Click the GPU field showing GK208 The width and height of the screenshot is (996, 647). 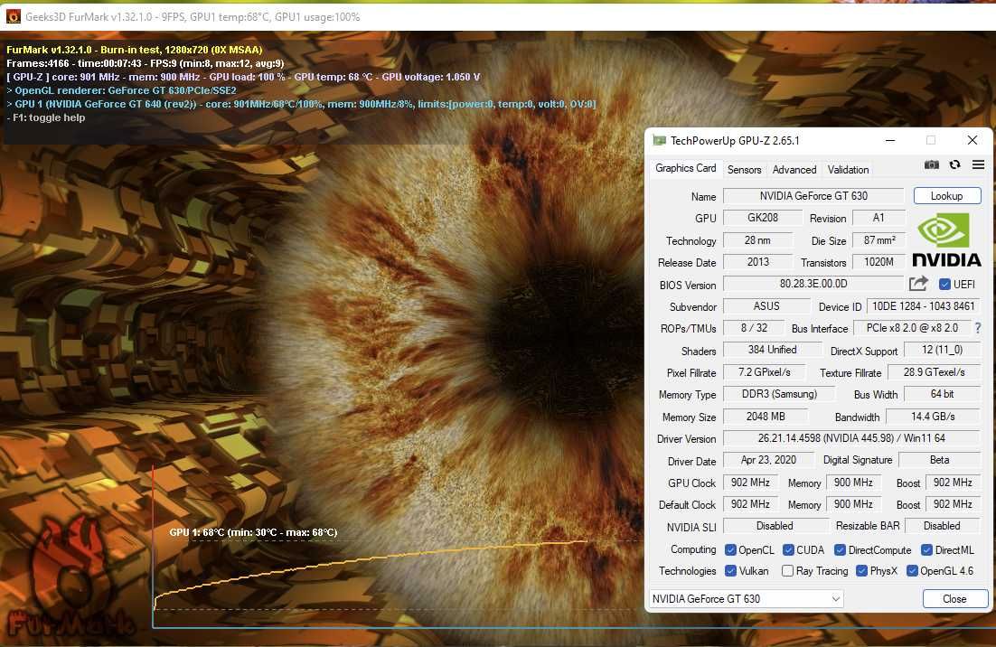click(x=762, y=218)
